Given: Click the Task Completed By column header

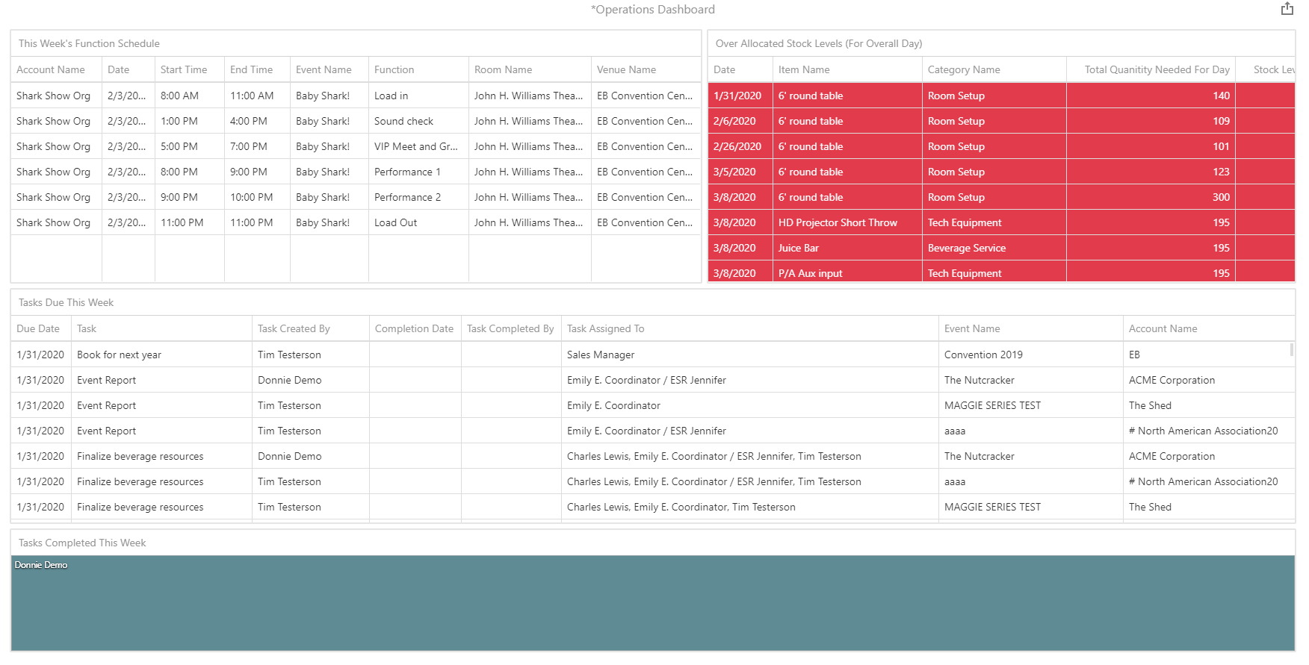Looking at the screenshot, I should click(x=510, y=328).
